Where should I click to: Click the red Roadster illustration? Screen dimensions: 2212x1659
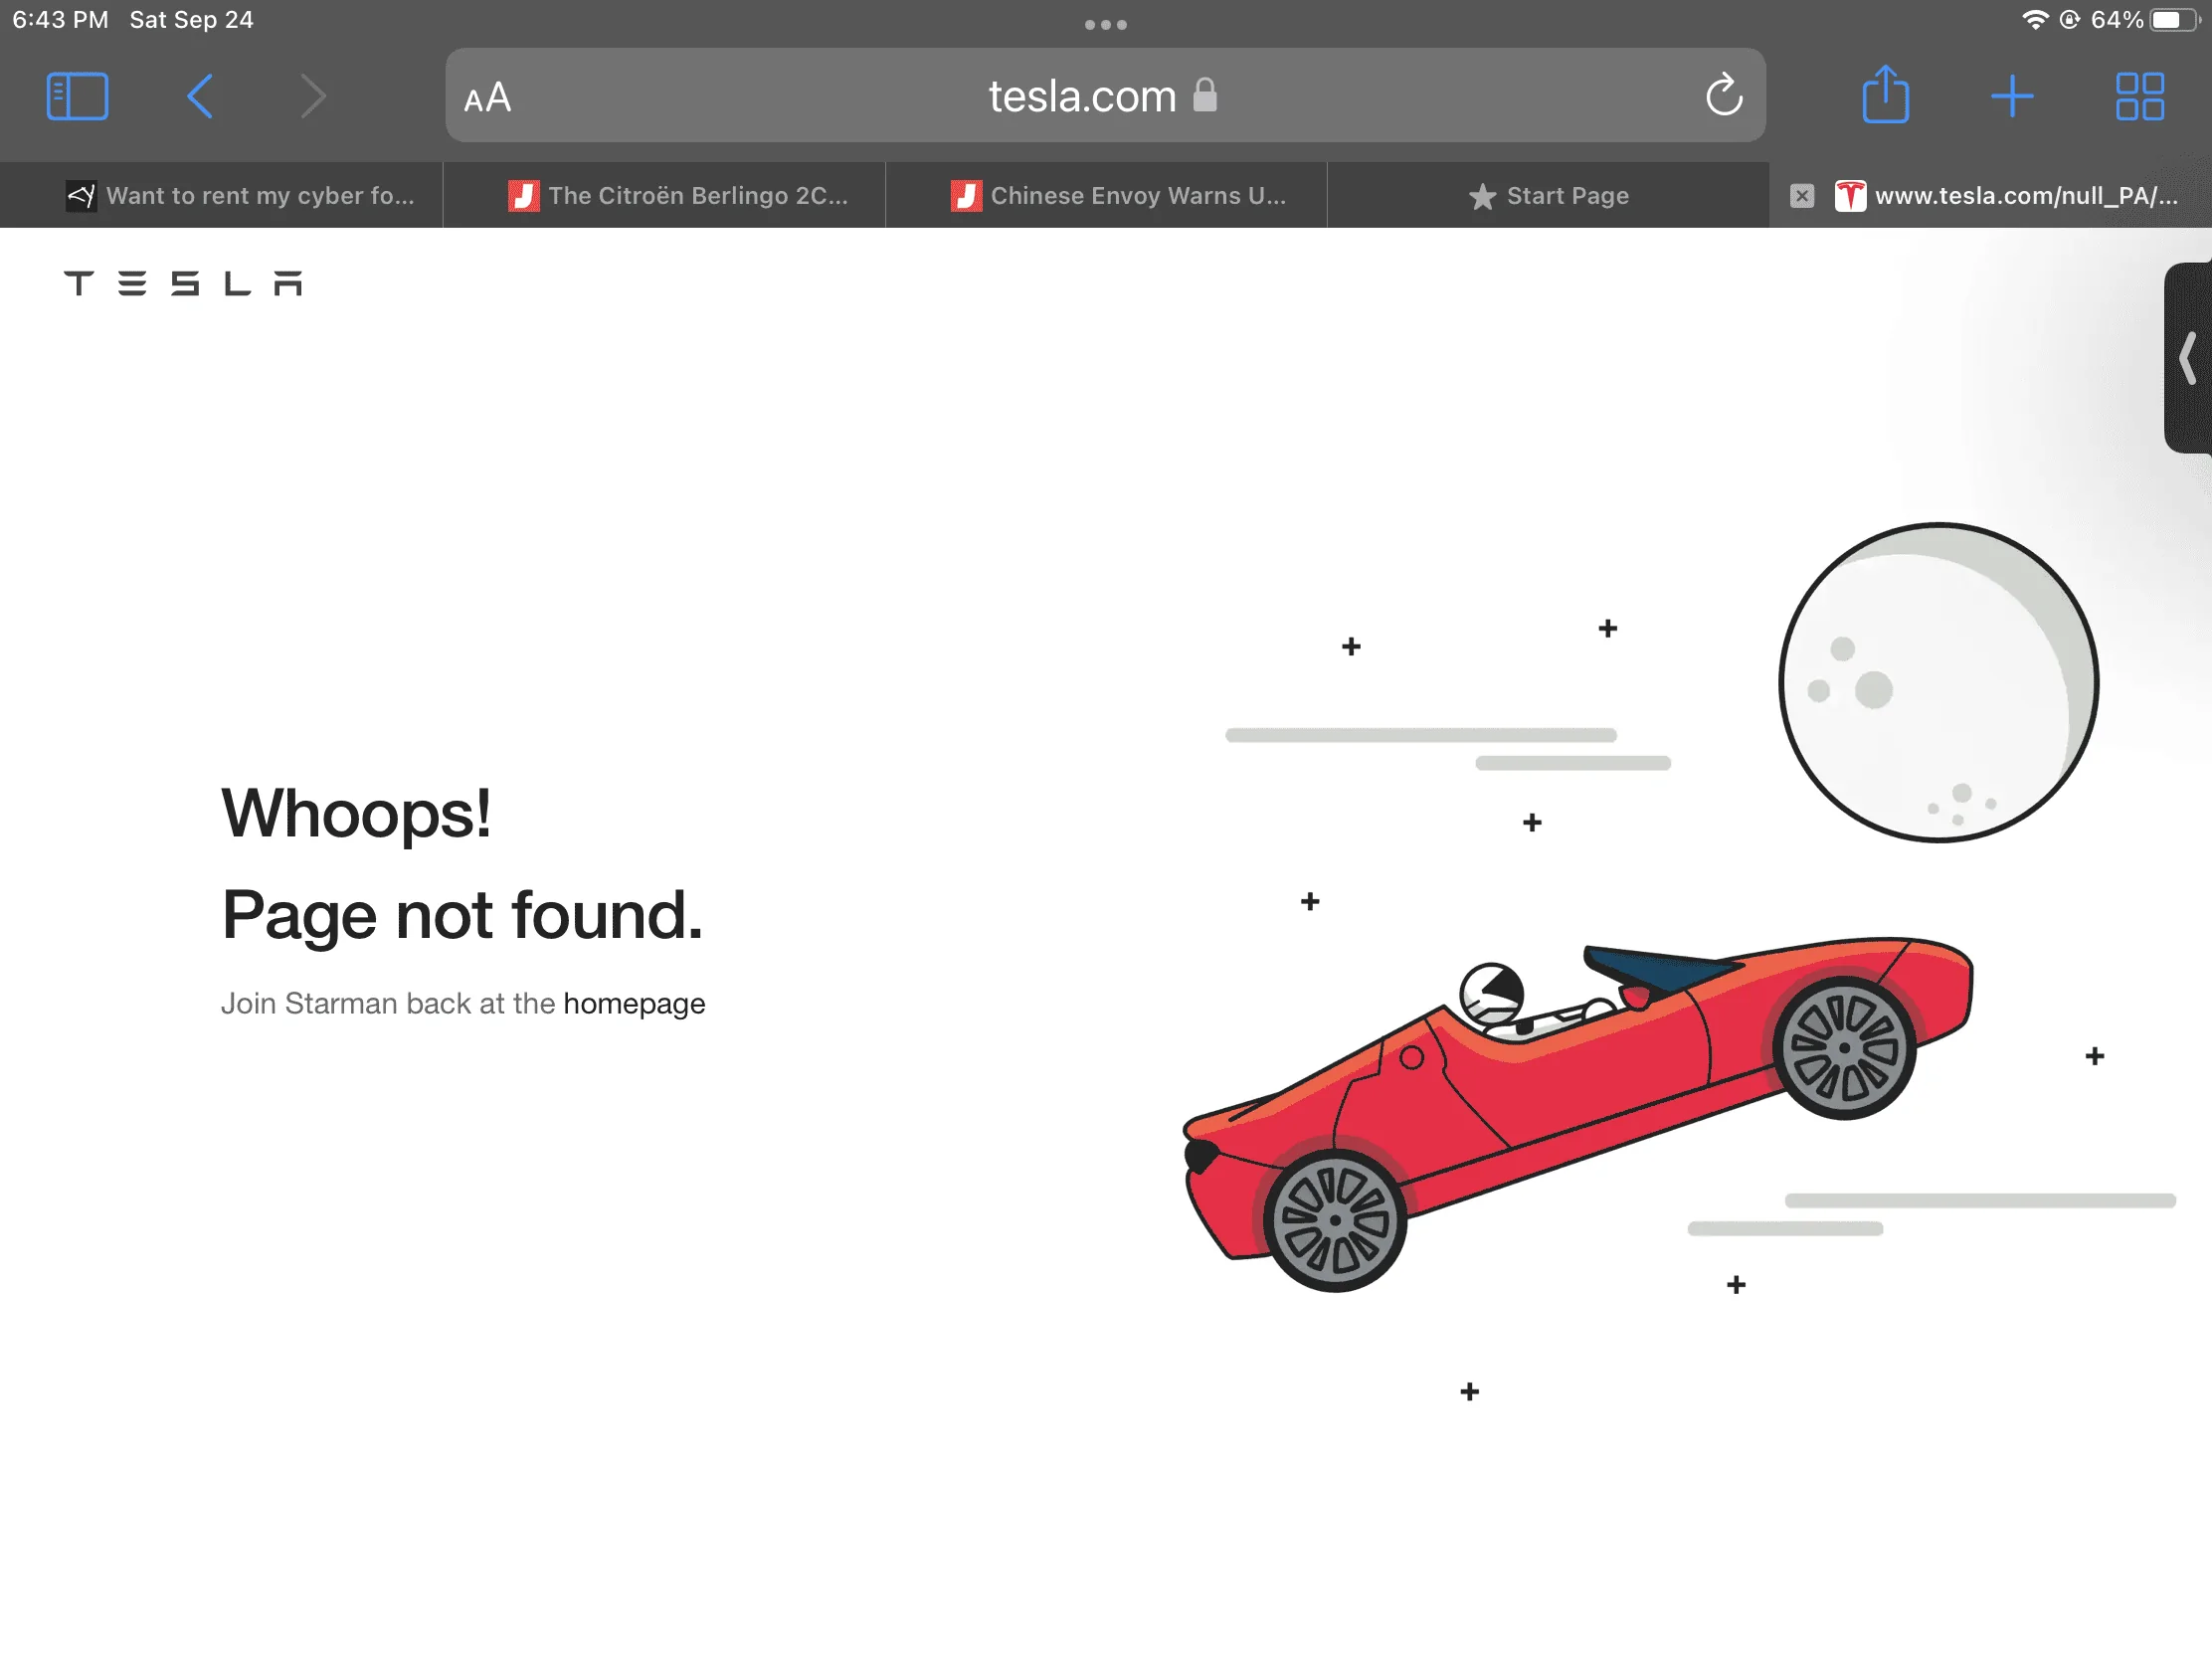tap(1578, 1113)
